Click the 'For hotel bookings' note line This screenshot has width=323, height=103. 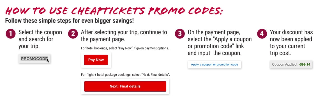click(125, 48)
